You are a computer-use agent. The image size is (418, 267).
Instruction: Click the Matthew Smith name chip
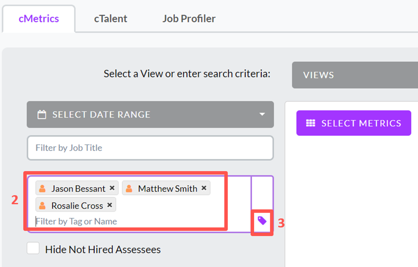pos(167,188)
